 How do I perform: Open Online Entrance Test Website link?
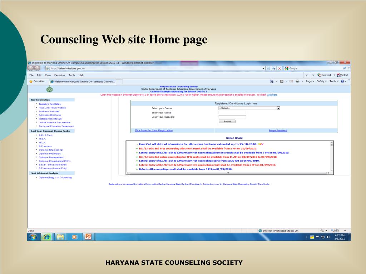click(54, 123)
